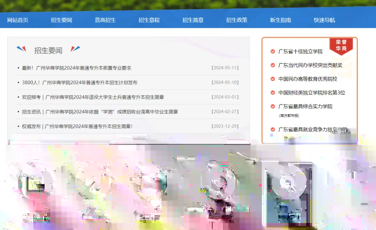Open the 招生章程 navigation item

(x=149, y=20)
